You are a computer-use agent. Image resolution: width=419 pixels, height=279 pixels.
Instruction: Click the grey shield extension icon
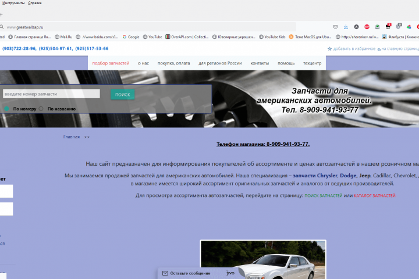click(399, 26)
